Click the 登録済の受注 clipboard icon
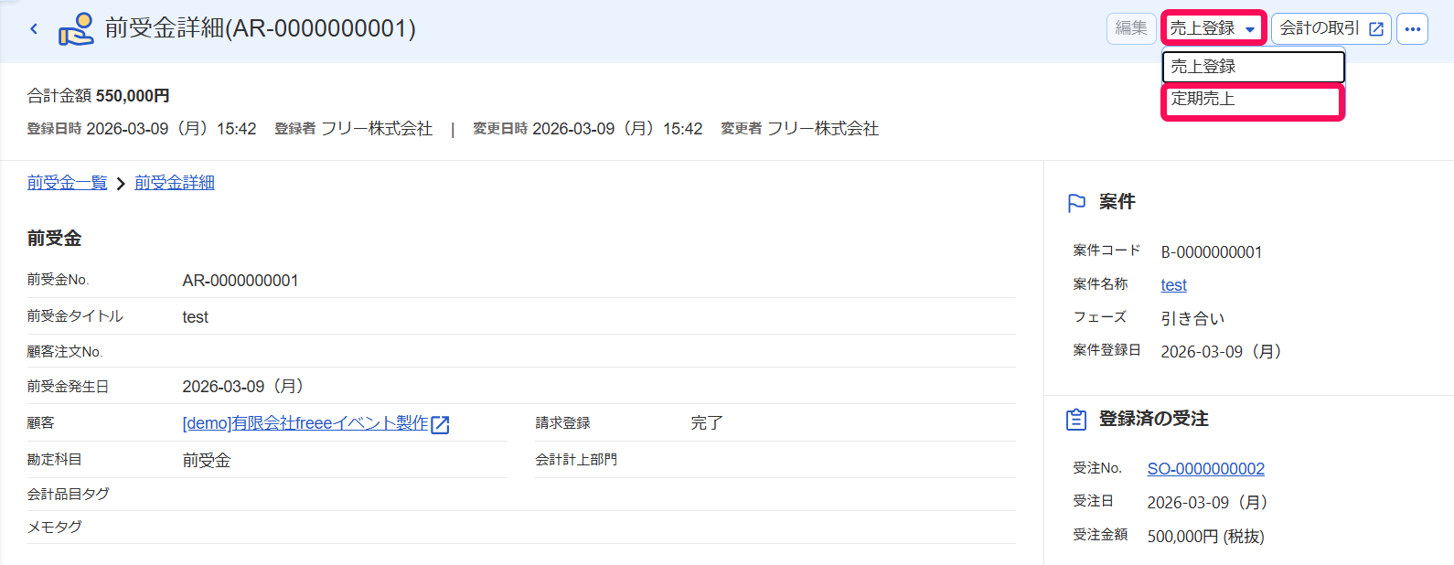 click(x=1076, y=420)
